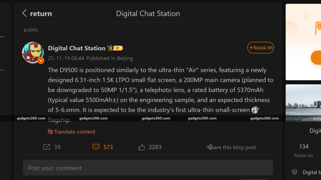Click the shield icon in right sidebar

(x=295, y=172)
